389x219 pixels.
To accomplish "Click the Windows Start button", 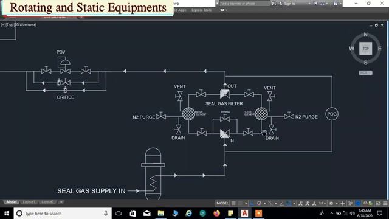I will pyautogui.click(x=7, y=214).
